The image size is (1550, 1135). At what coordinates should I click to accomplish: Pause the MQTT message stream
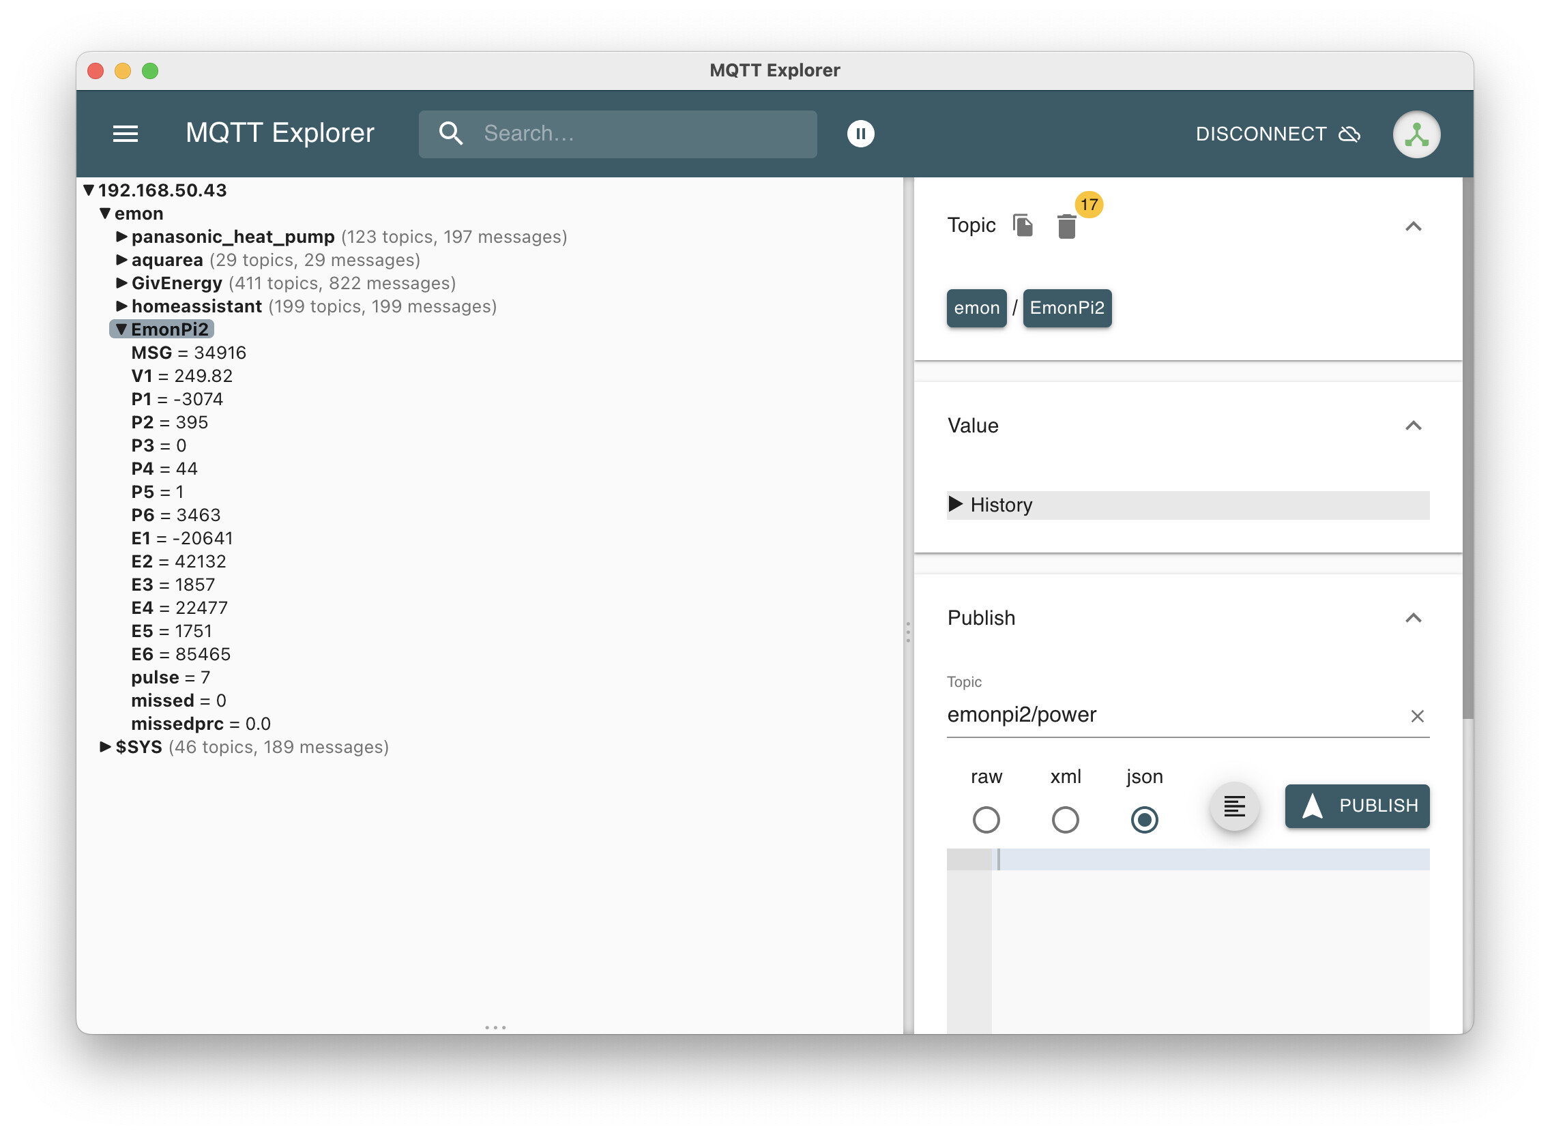860,133
